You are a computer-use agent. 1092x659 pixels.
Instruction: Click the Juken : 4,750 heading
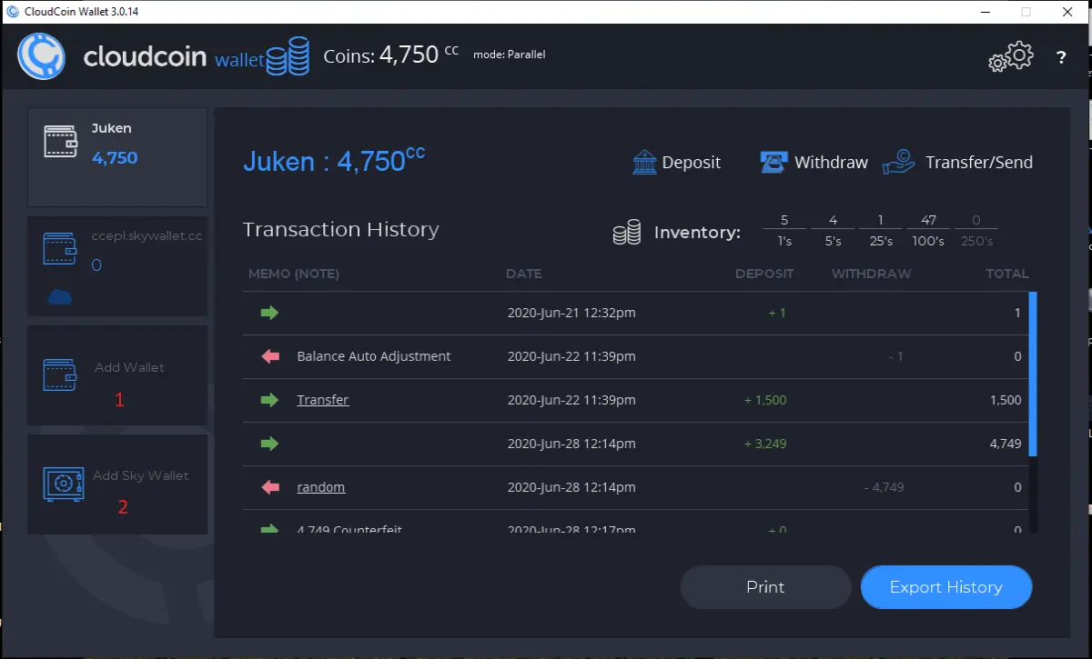click(x=334, y=161)
